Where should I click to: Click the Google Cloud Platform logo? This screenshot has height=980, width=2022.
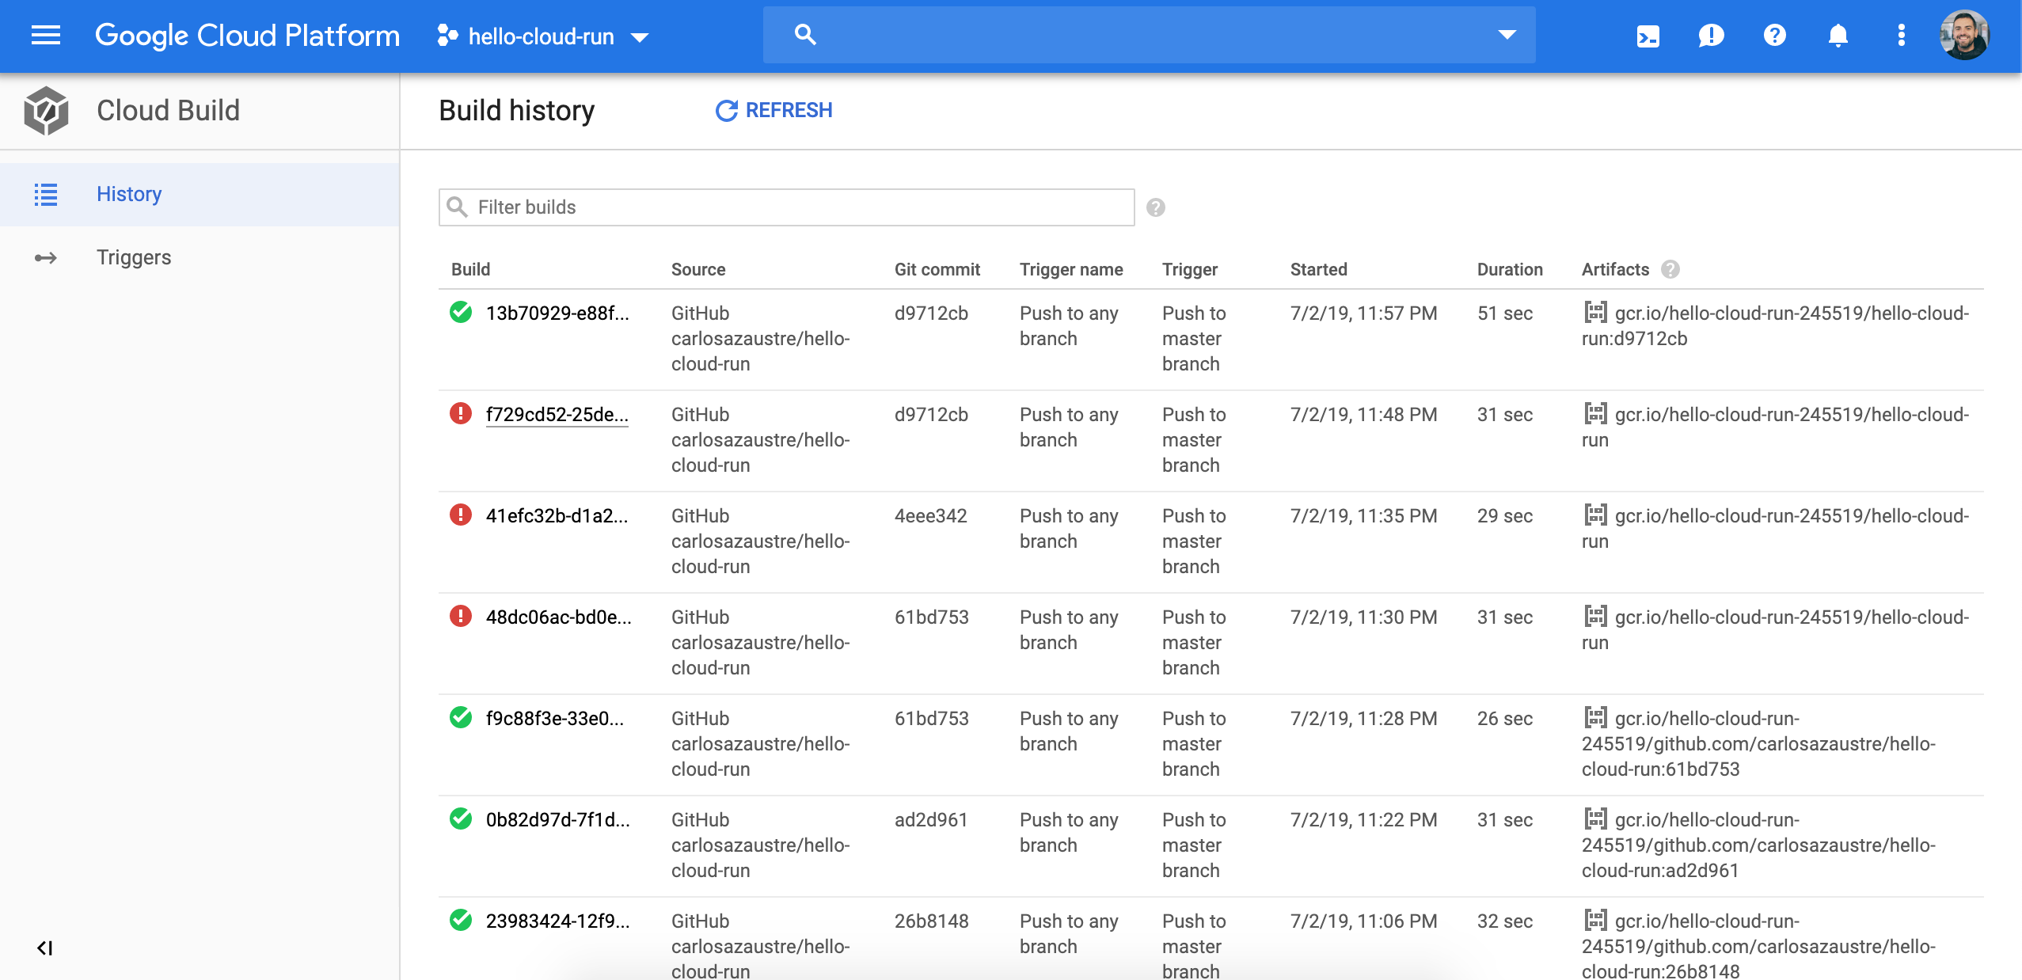click(247, 36)
